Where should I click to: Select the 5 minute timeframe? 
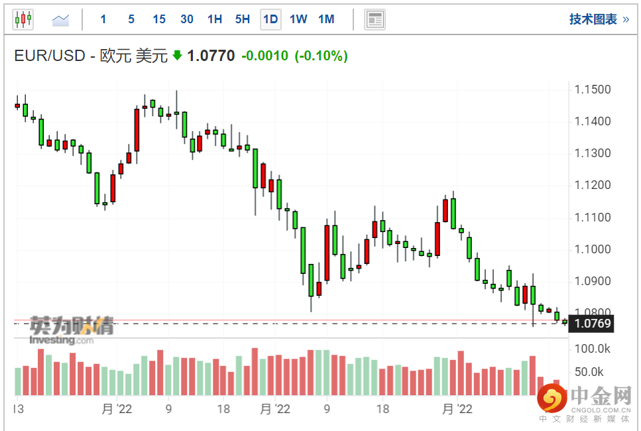(x=131, y=19)
